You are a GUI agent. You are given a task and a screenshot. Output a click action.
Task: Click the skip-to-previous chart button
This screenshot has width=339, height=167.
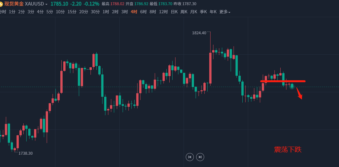[190, 157]
